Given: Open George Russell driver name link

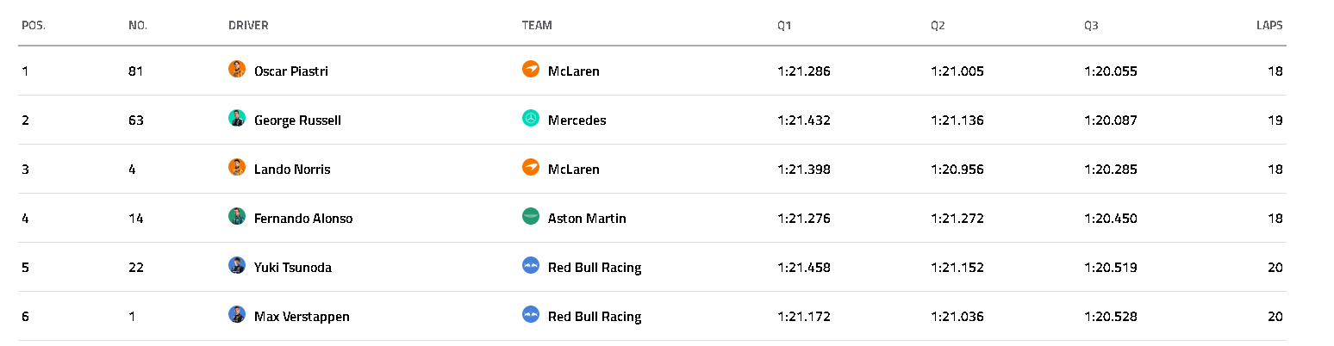Looking at the screenshot, I should tap(297, 120).
